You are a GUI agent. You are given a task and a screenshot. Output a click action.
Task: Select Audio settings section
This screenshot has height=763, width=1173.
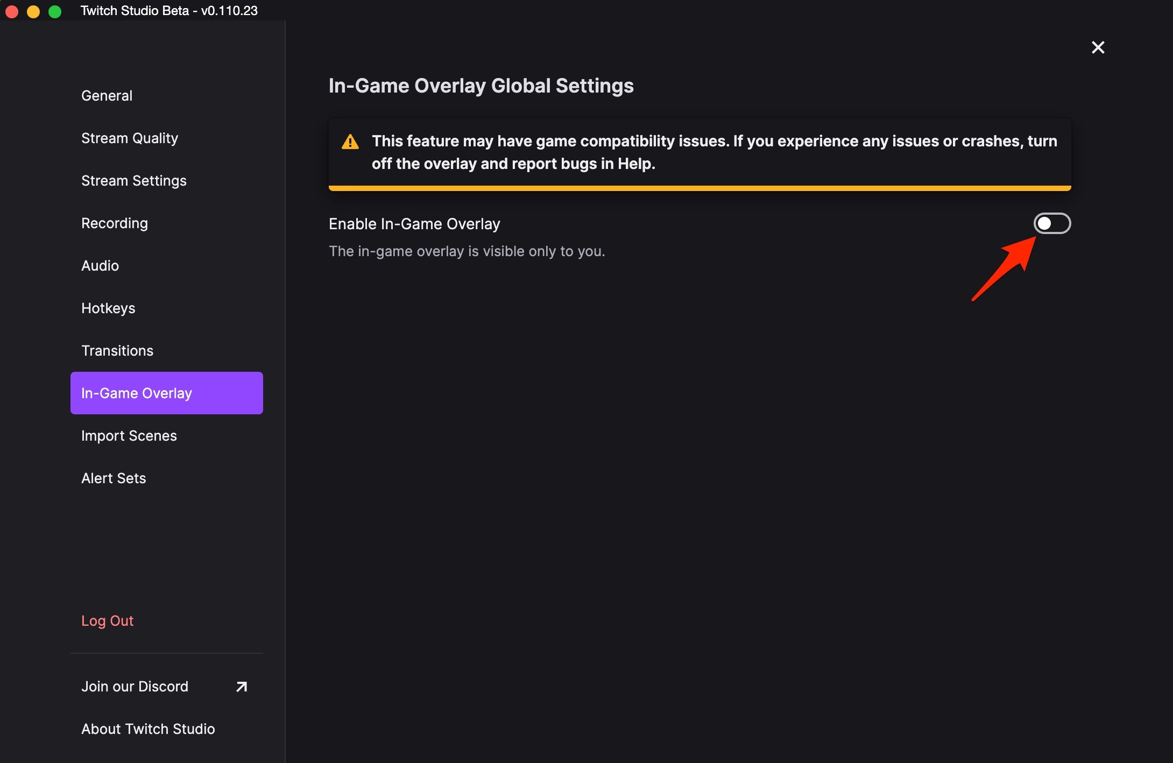click(100, 265)
